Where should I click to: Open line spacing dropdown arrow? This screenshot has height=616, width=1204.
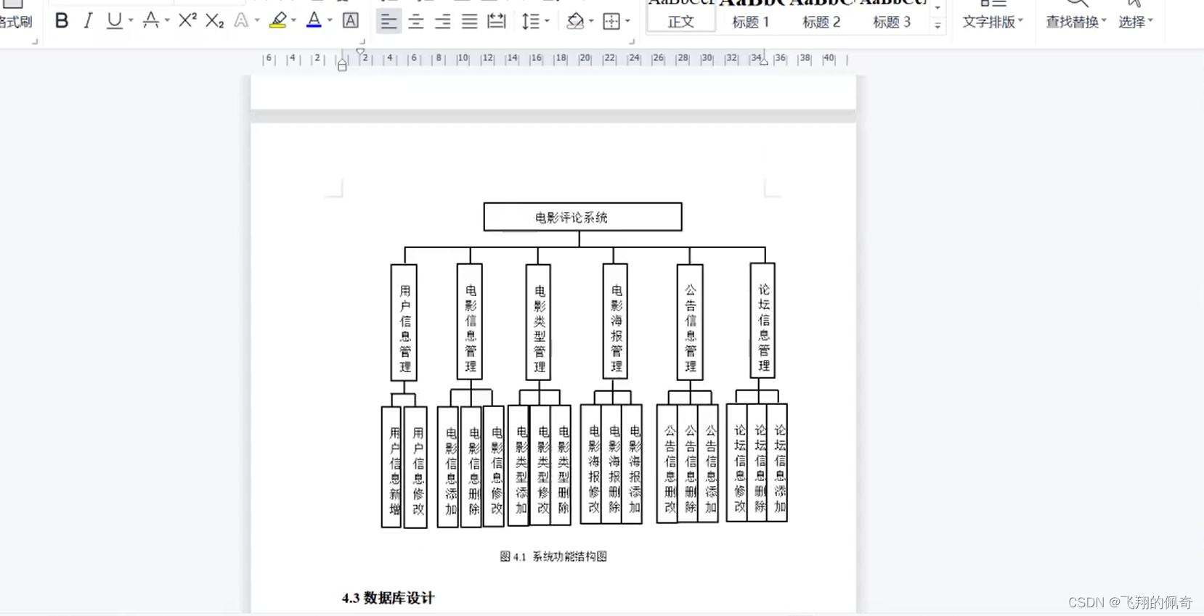click(547, 22)
